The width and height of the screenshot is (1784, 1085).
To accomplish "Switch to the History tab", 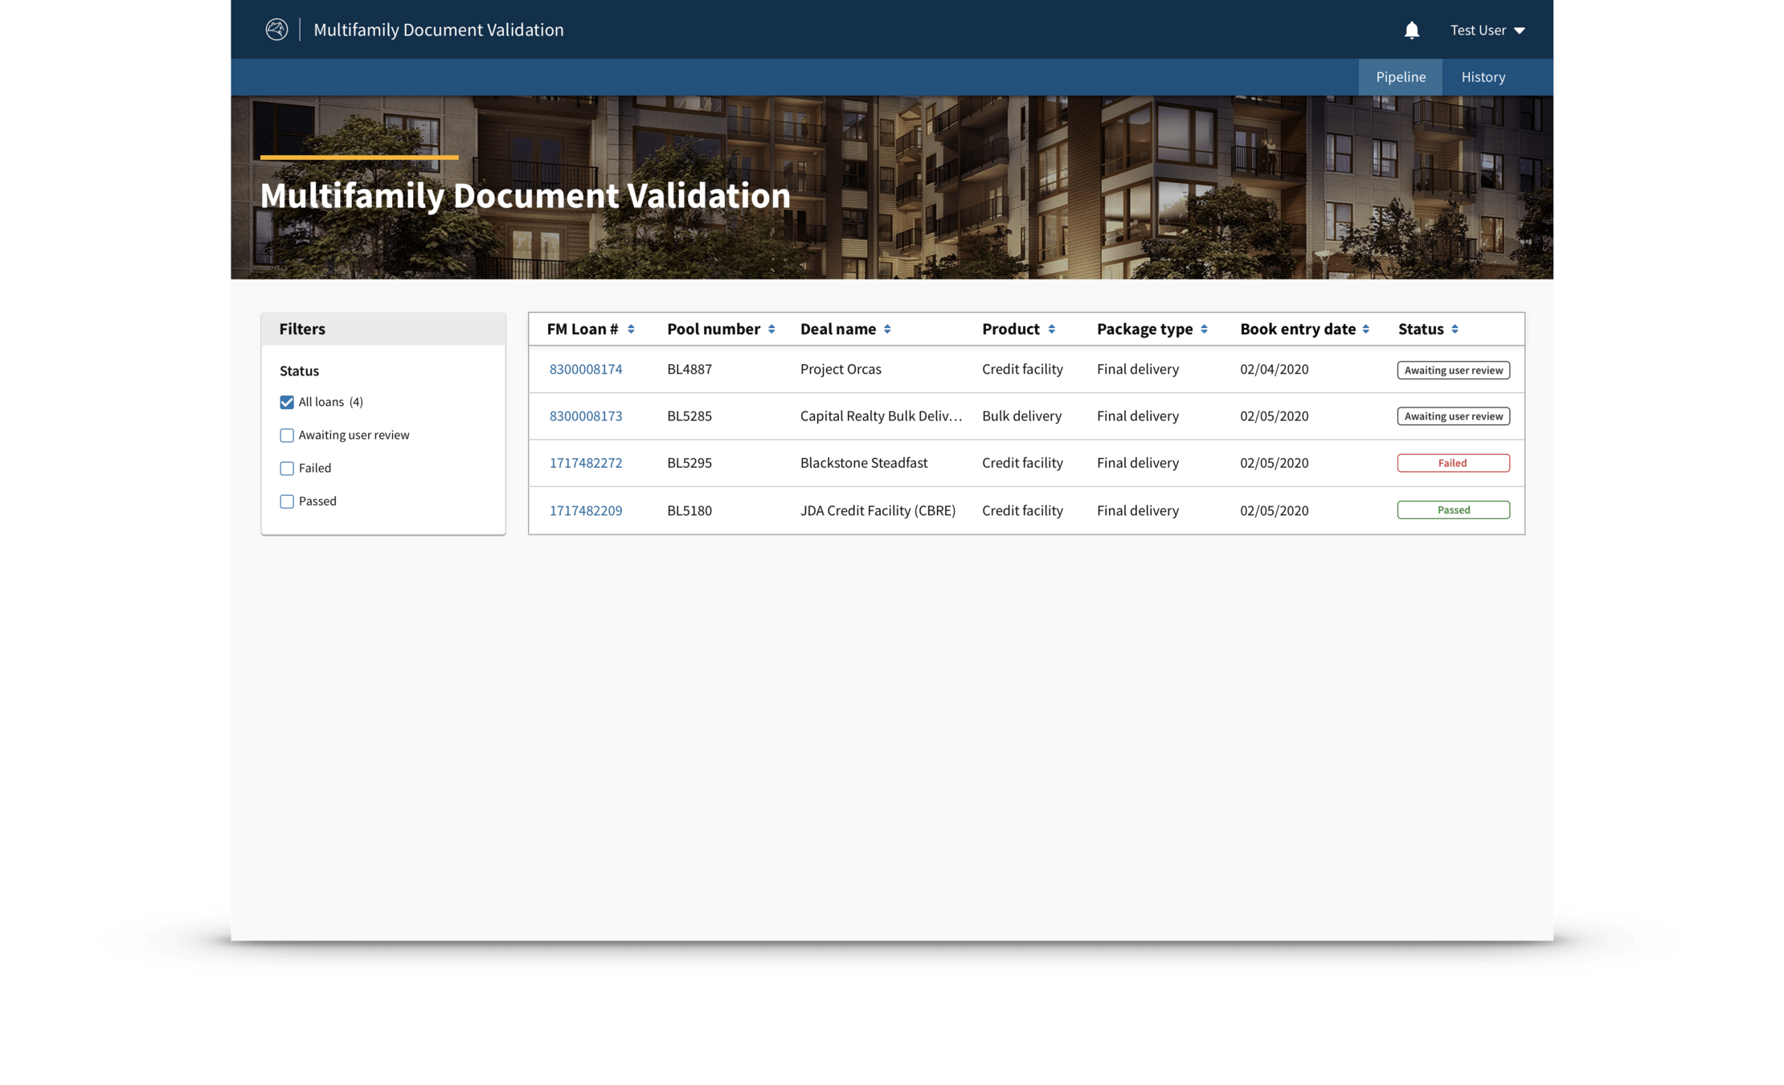I will pyautogui.click(x=1483, y=77).
